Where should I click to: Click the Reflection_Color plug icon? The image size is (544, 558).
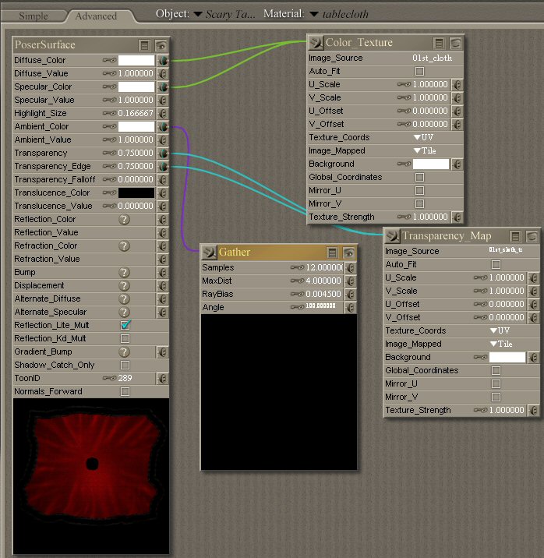(x=163, y=219)
